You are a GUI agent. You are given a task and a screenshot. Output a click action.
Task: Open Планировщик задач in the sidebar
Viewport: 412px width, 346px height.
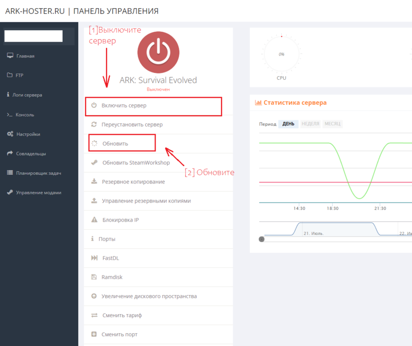tap(38, 173)
